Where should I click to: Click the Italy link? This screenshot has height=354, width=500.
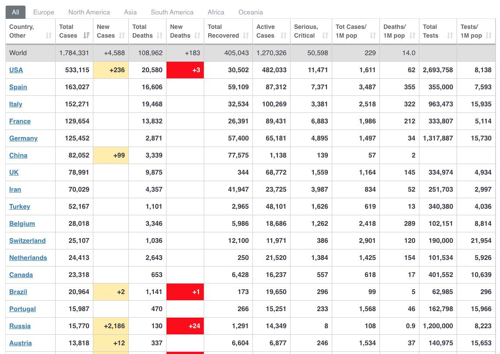16,104
